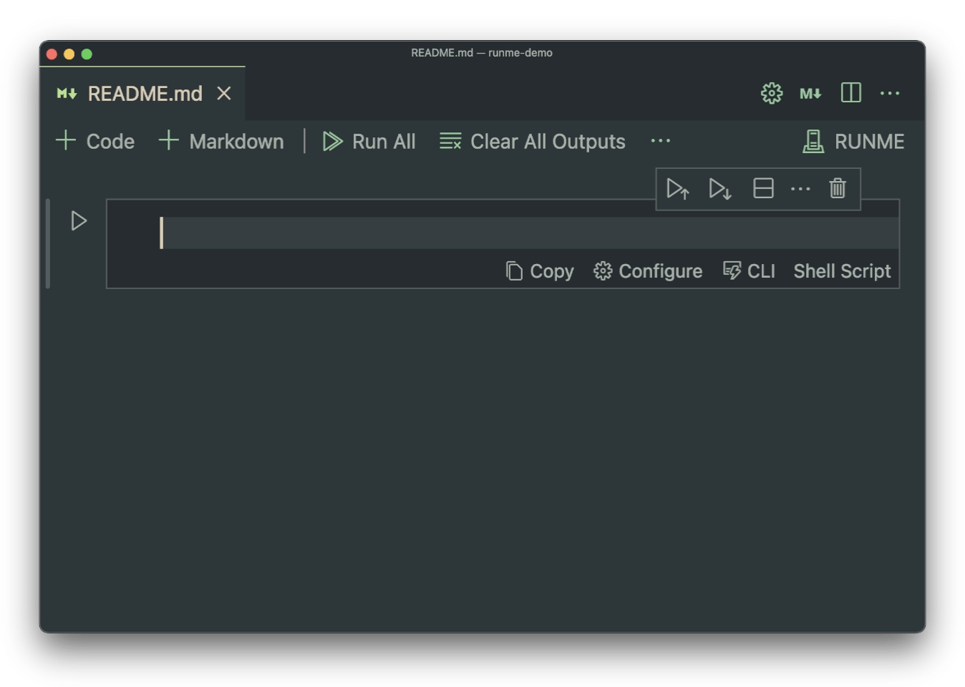Configure the cell settings
This screenshot has width=965, height=687.
click(x=648, y=271)
